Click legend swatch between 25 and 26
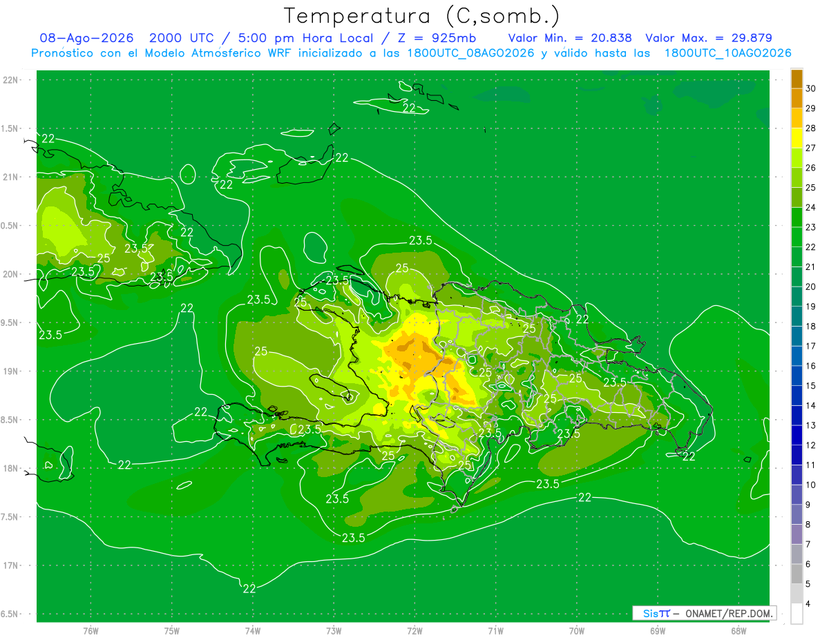Screen dimensions: 829x640 click(x=797, y=177)
